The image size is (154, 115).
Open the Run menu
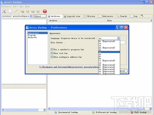(x=22, y=6)
